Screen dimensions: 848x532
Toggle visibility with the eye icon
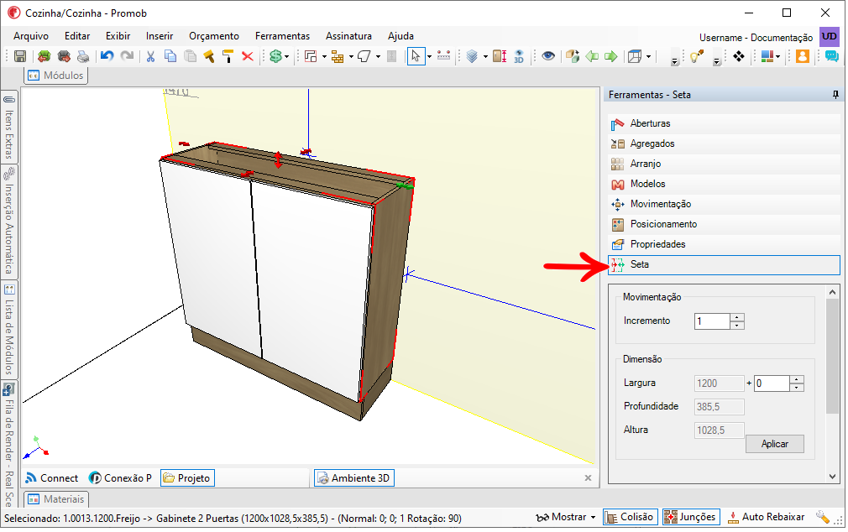(548, 56)
